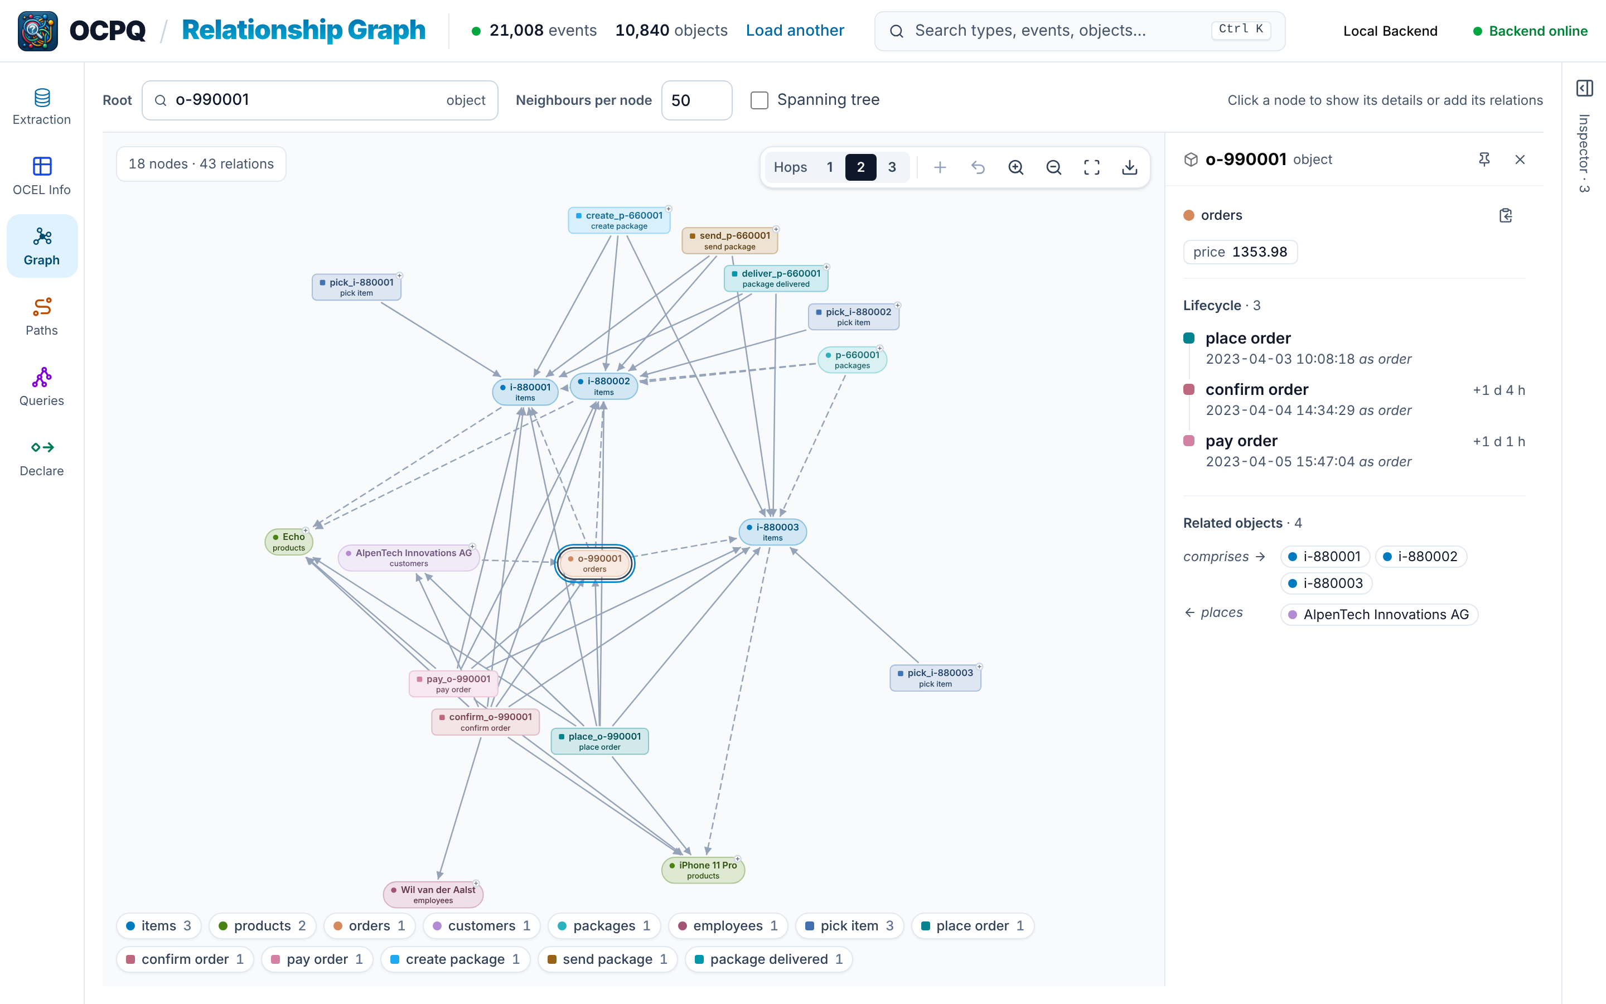Expand relations of Wil van der Aalst node
Screen dimensions: 1606x1004
click(x=476, y=883)
